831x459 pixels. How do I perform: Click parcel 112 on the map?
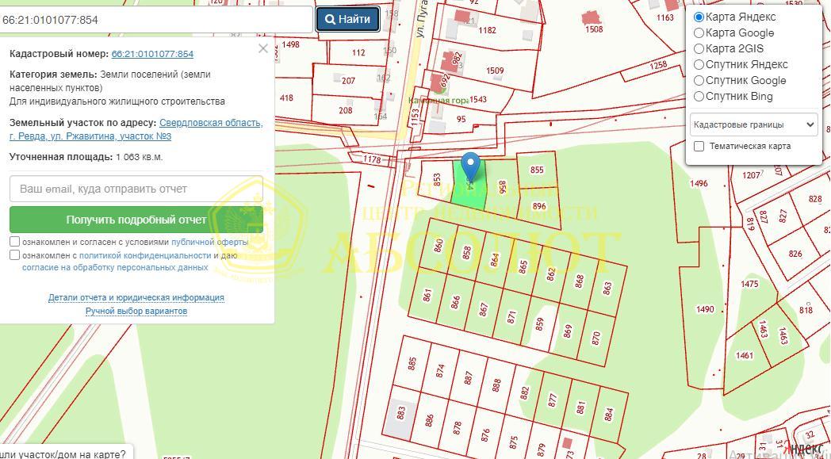[x=358, y=52]
